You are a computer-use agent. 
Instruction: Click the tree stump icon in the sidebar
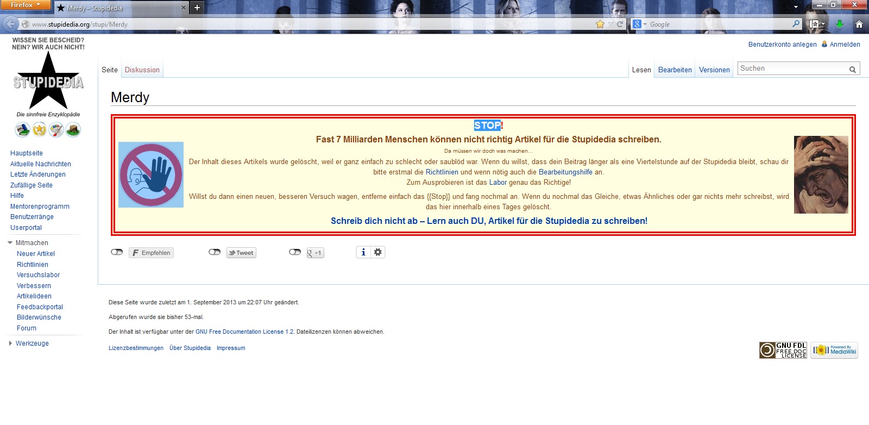pos(73,130)
